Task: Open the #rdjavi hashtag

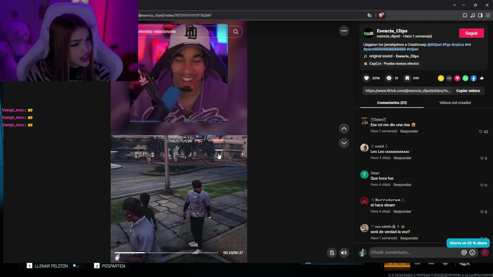Action: (413, 49)
